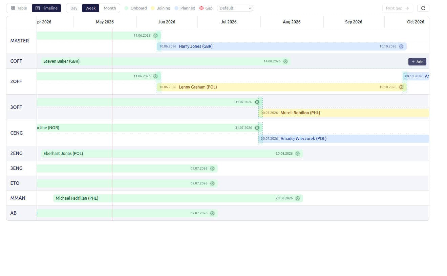Click the 3ENG rank label
This screenshot has width=447, height=276.
coord(17,168)
